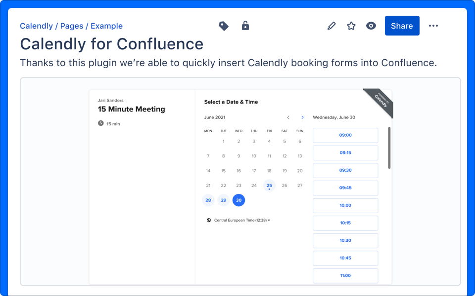The image size is (475, 296).
Task: Click the blue Share button
Action: [x=402, y=26]
